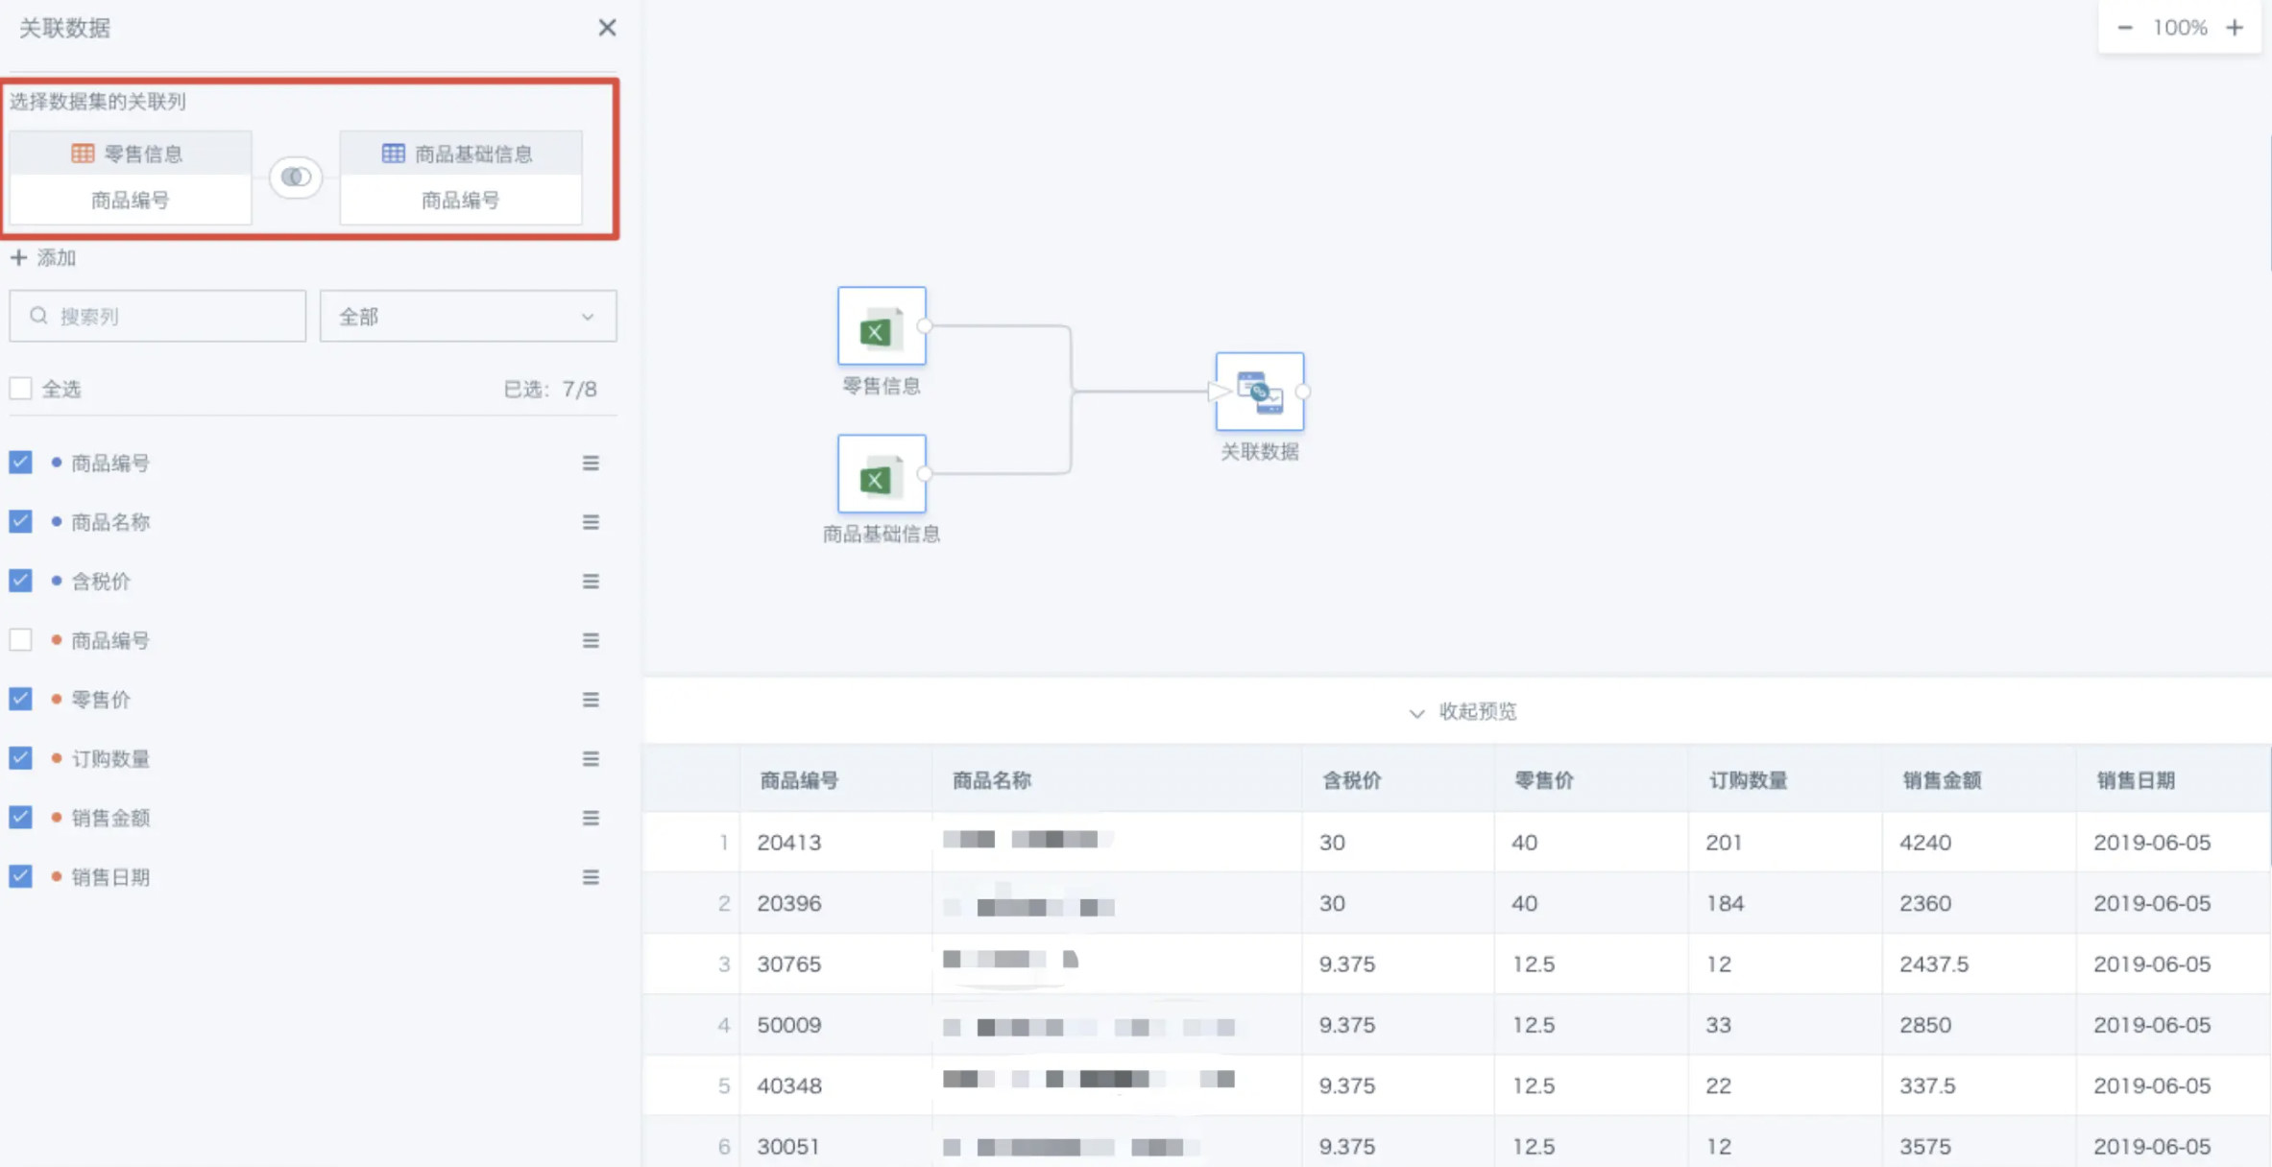Uncheck the 销售日期 column checkbox
Viewport: 2272px width, 1167px height.
coord(20,876)
